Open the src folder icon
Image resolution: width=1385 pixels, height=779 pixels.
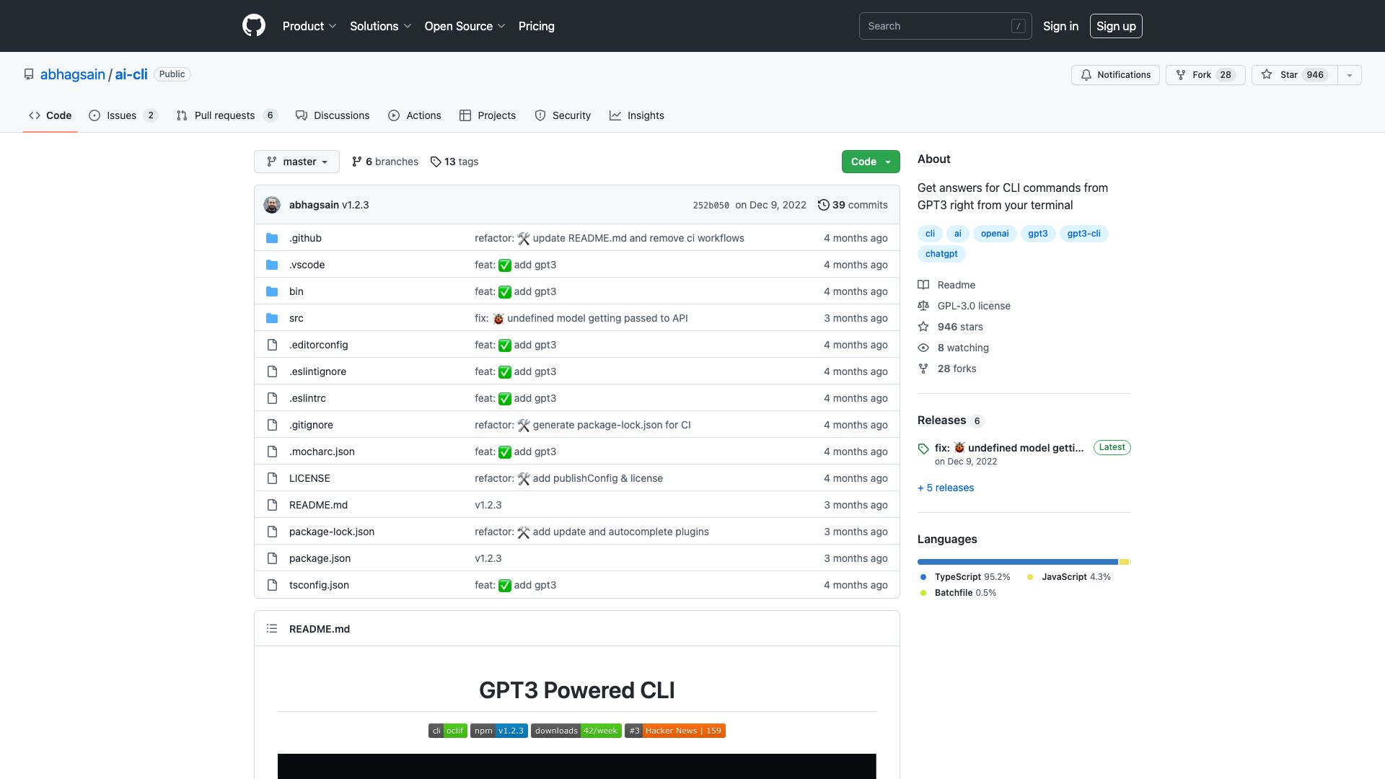coord(272,318)
